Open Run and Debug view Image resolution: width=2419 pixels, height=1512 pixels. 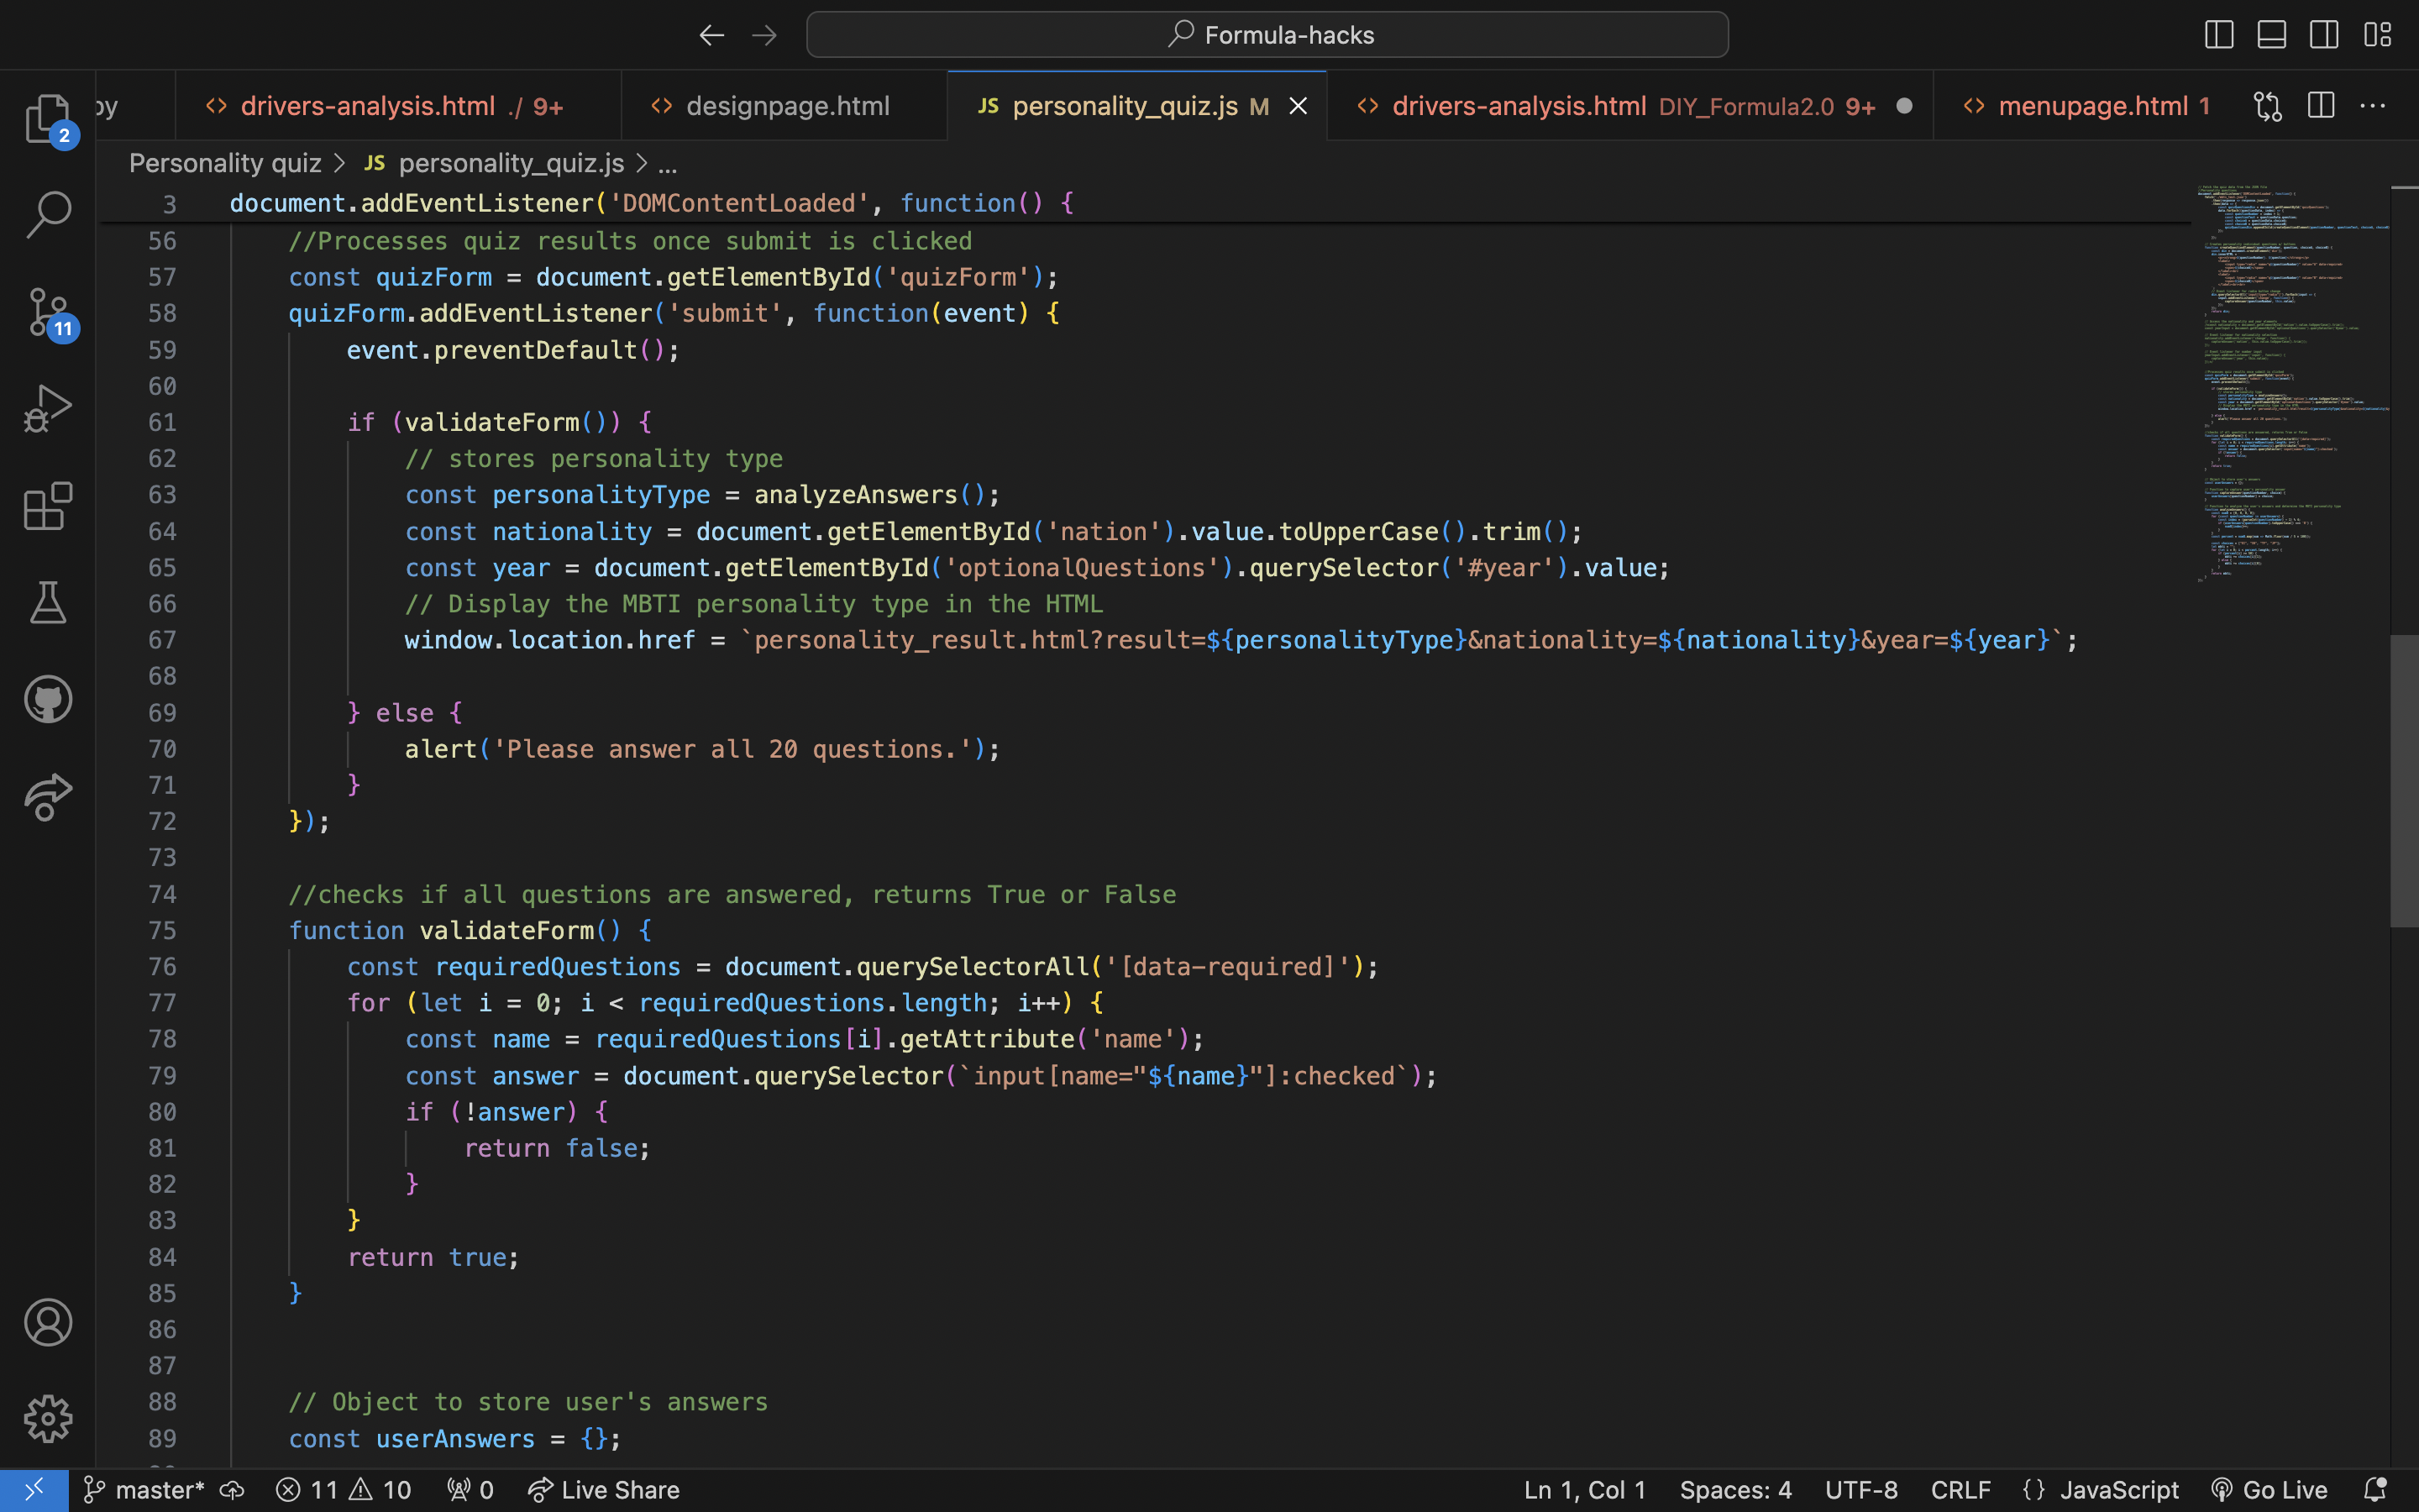pos(47,409)
